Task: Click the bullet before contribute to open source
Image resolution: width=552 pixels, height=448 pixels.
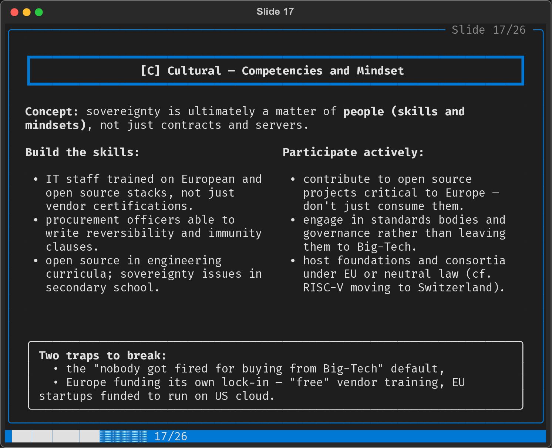Action: click(293, 179)
